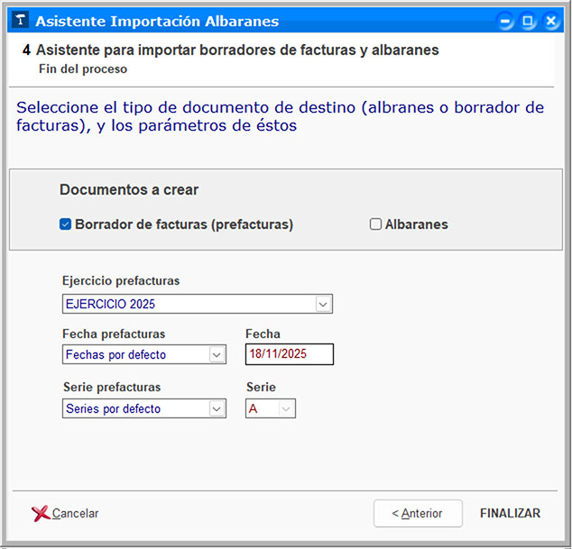The width and height of the screenshot is (572, 549).
Task: Click FINALIZAR to finish the wizard
Action: tap(510, 514)
